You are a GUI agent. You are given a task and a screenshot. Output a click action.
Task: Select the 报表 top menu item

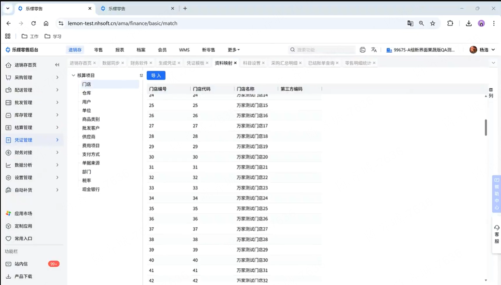click(120, 50)
